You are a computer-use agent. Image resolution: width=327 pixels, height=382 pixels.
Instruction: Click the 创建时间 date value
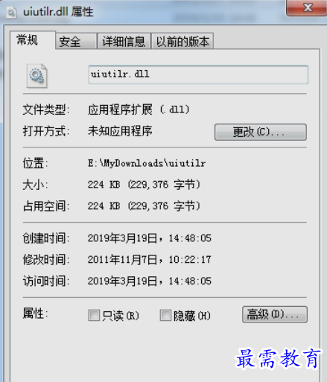(x=150, y=238)
